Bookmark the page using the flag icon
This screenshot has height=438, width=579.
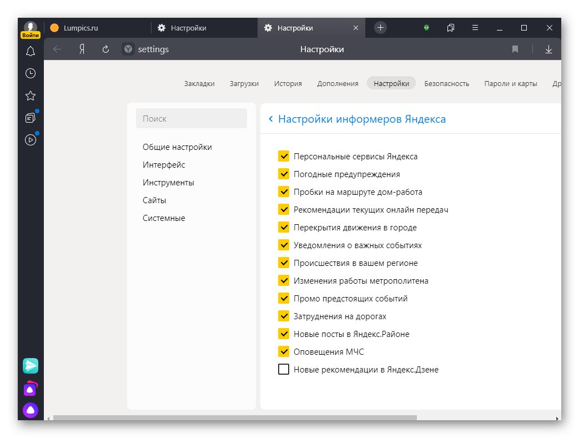[515, 49]
